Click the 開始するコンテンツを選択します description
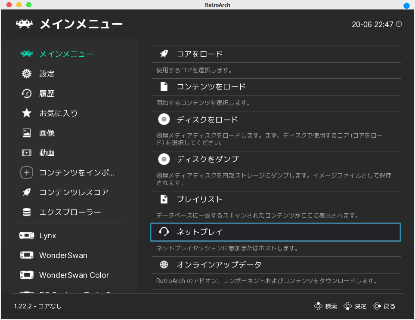The image size is (415, 320). pos(203,103)
